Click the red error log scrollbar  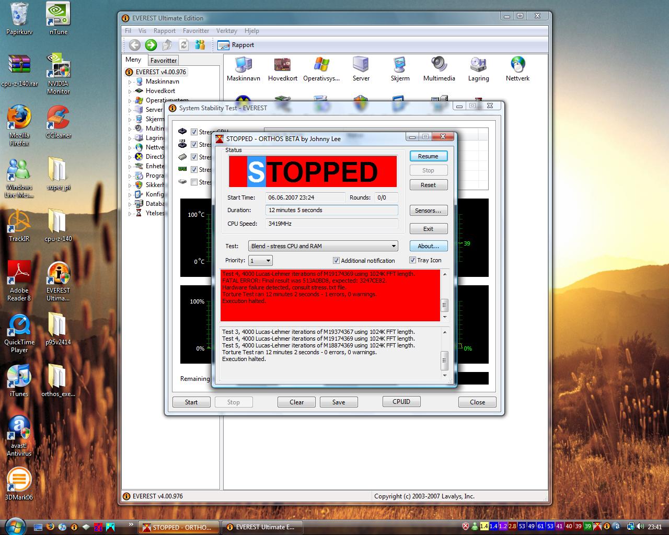pyautogui.click(x=445, y=296)
